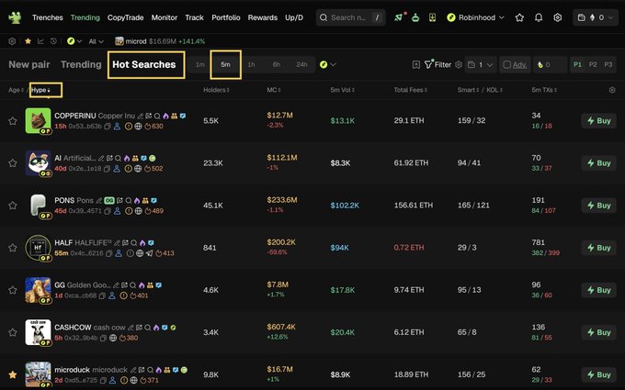625x390 pixels.
Task: Go to the Portfolio tab
Action: point(225,17)
